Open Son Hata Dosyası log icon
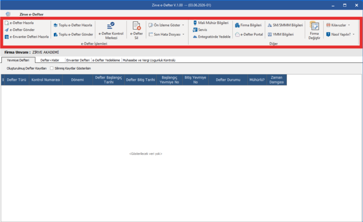Image resolution: width=363 pixels, height=222 pixels. pyautogui.click(x=151, y=34)
